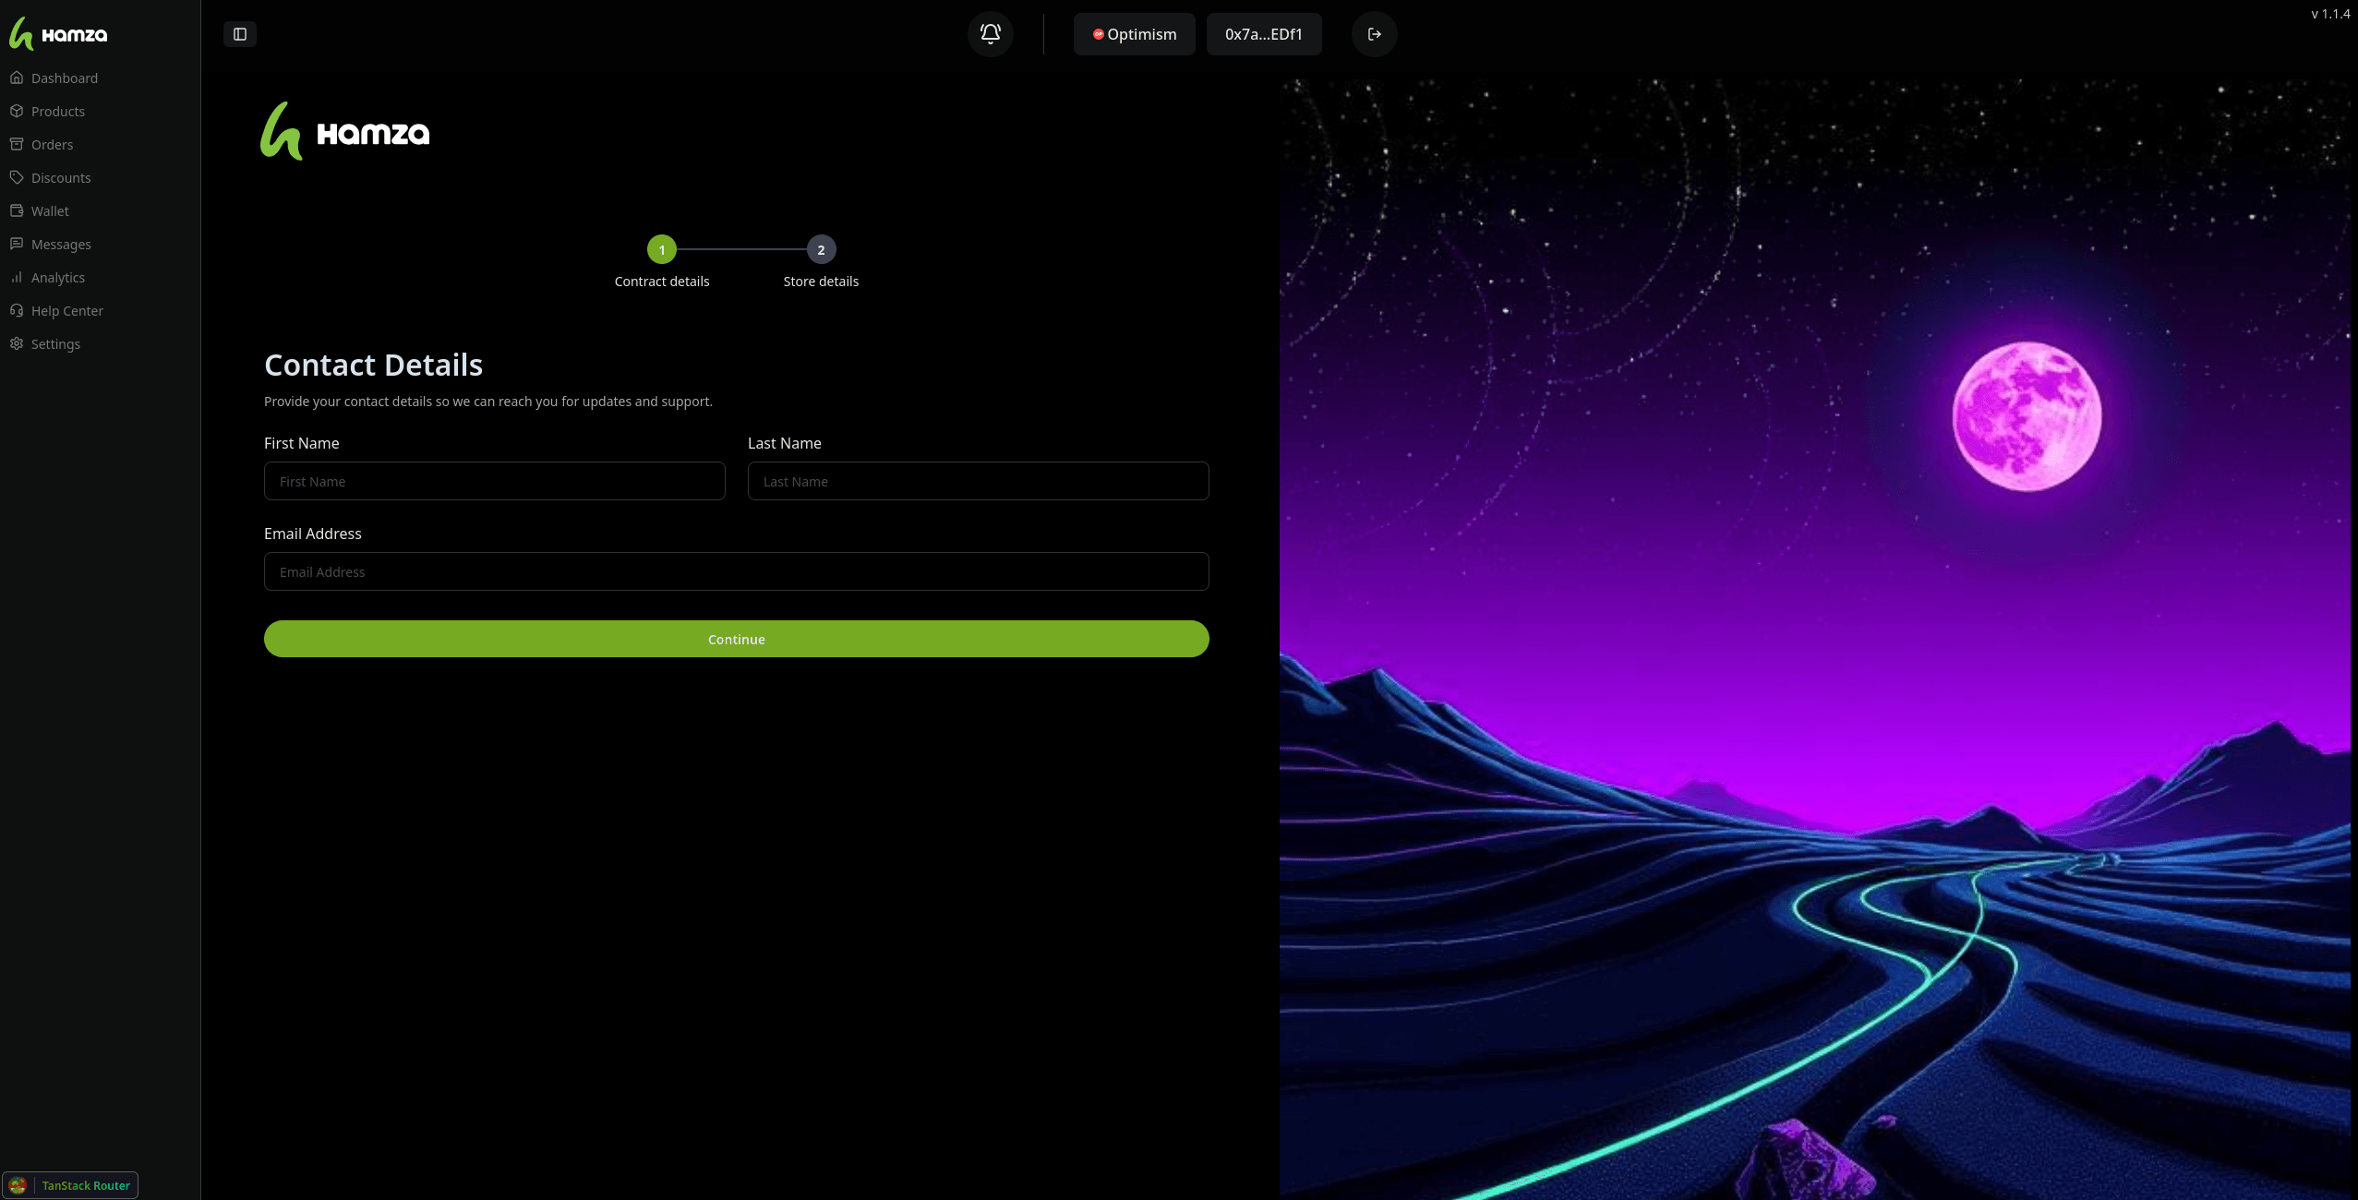Focus the Email Address field
This screenshot has width=2358, height=1200.
(736, 571)
